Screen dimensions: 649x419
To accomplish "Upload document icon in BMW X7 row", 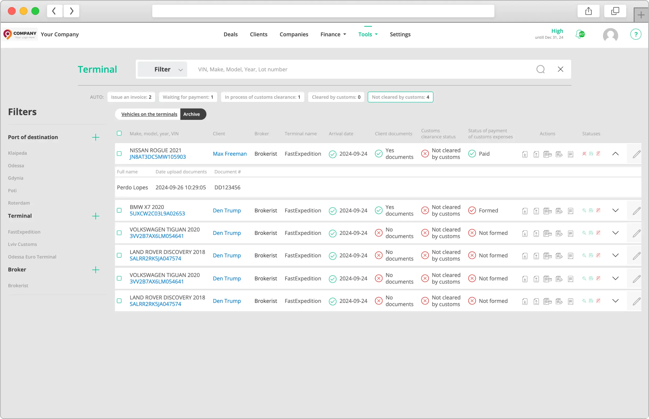I will 536,211.
